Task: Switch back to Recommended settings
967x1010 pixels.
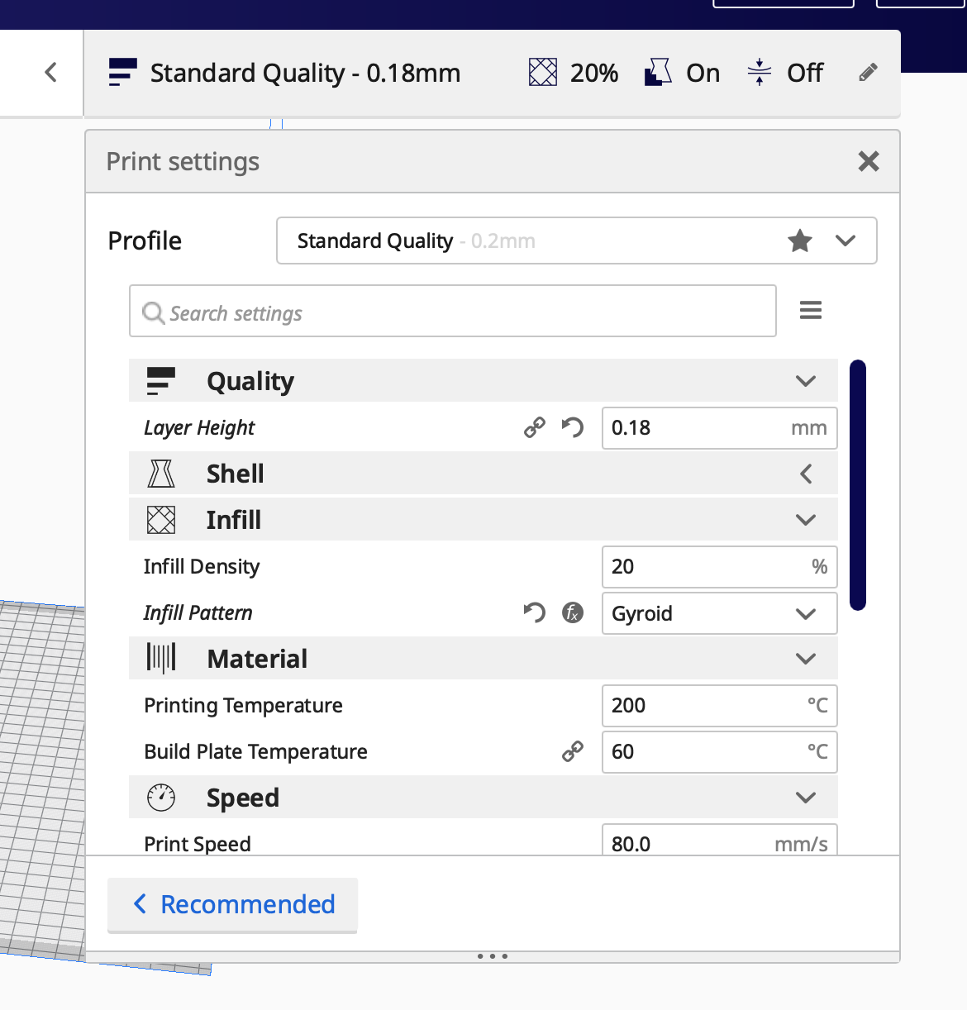Action: (x=232, y=905)
